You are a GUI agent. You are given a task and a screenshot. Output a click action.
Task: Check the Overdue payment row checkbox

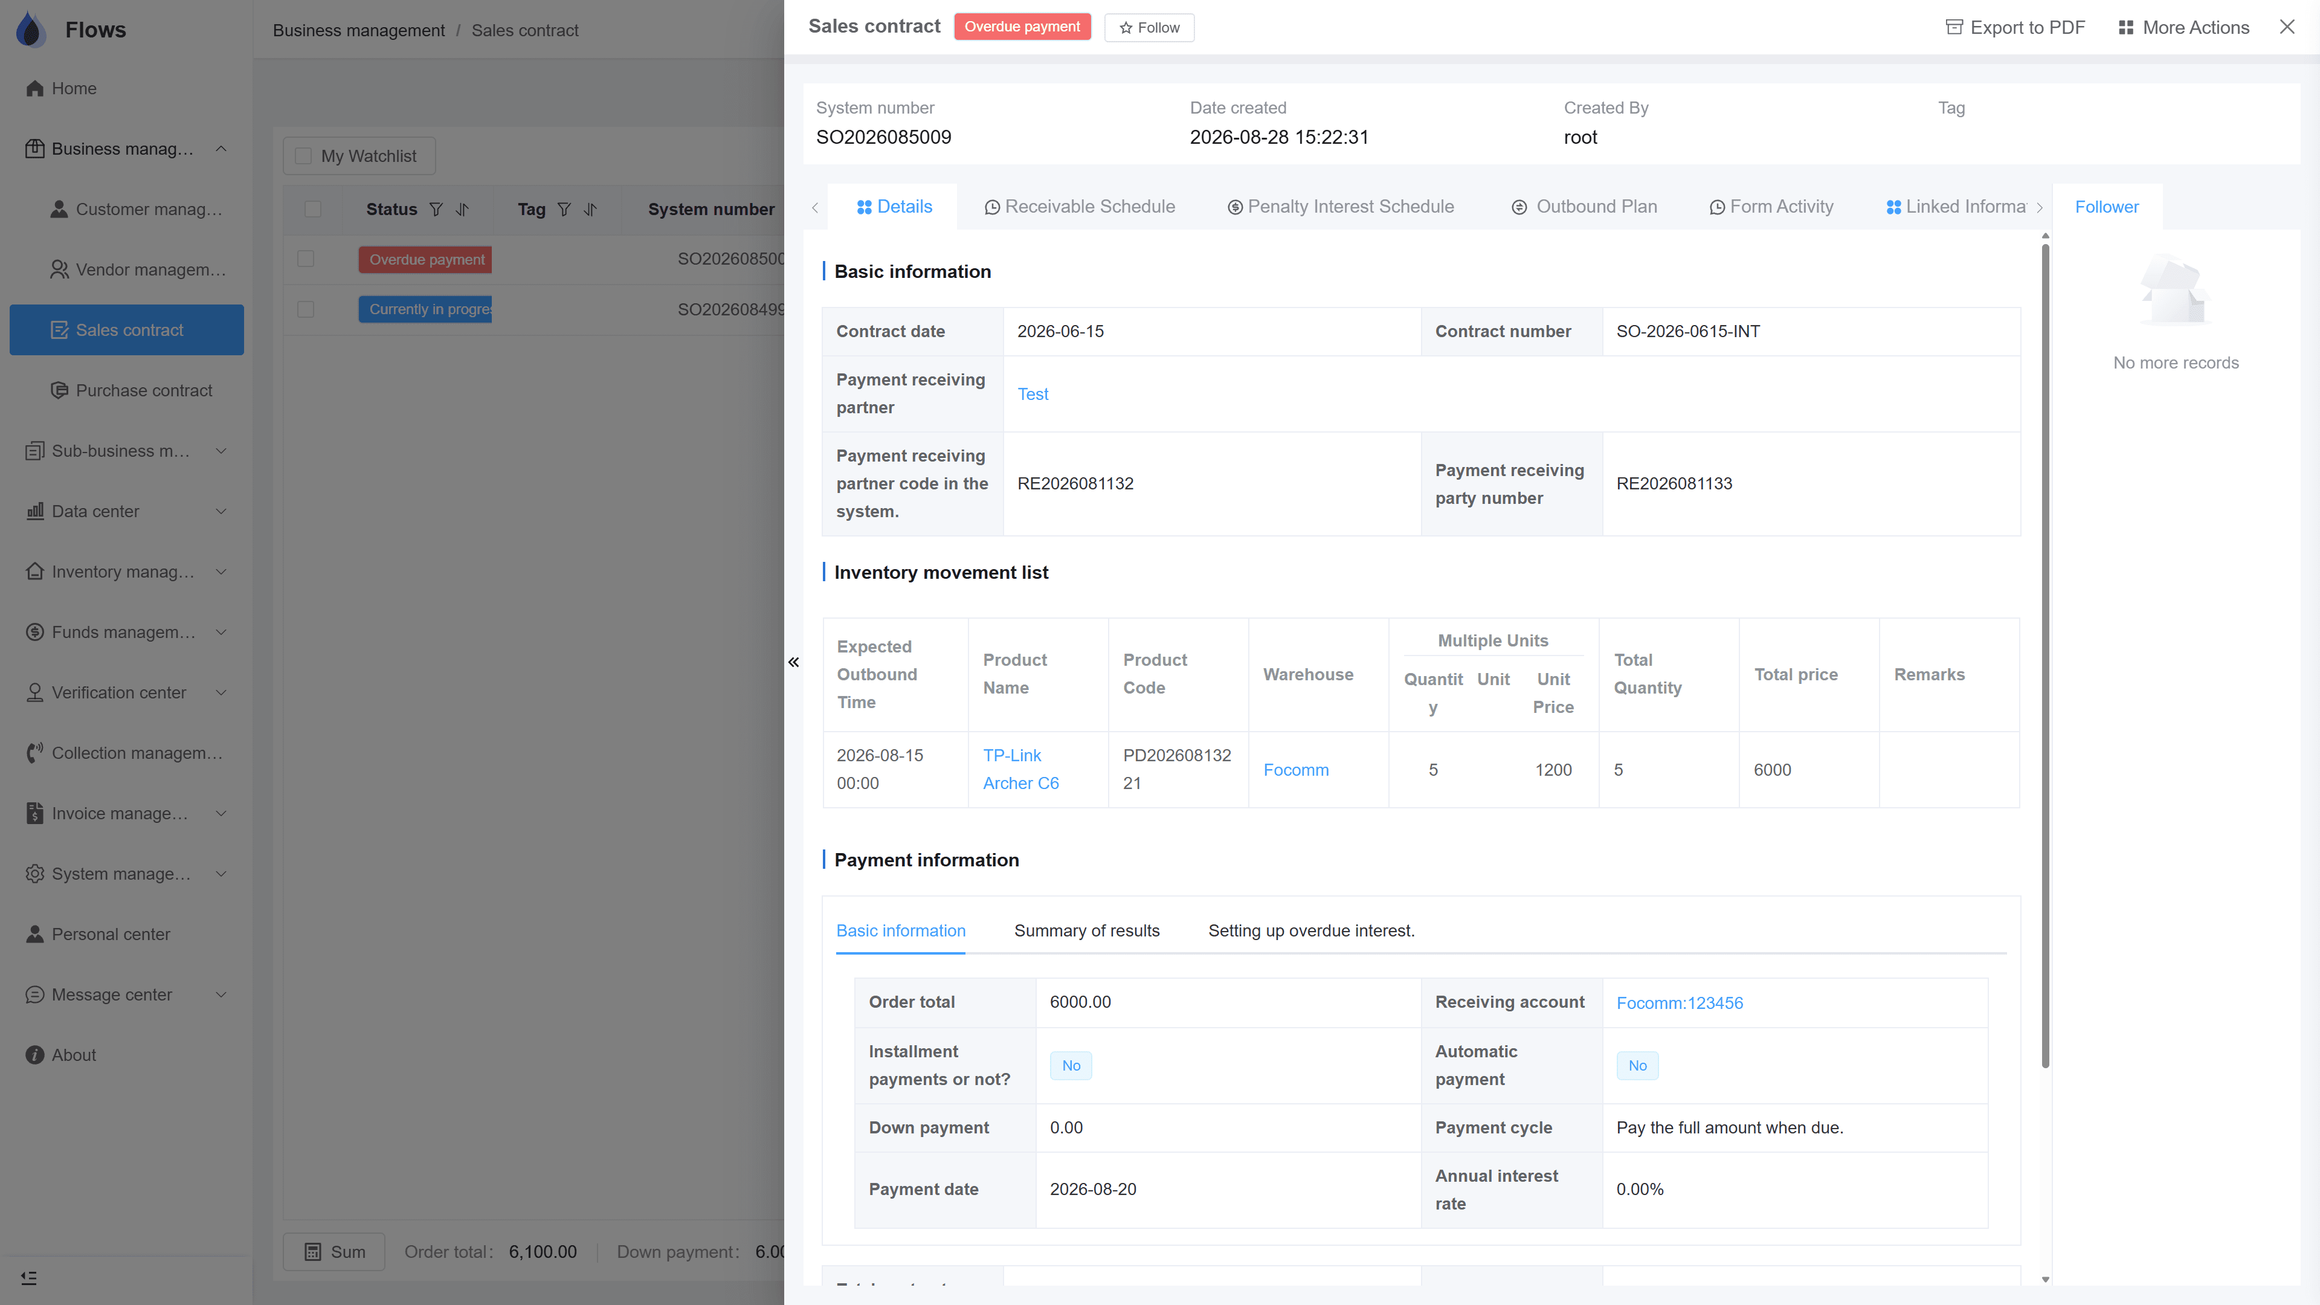click(305, 259)
